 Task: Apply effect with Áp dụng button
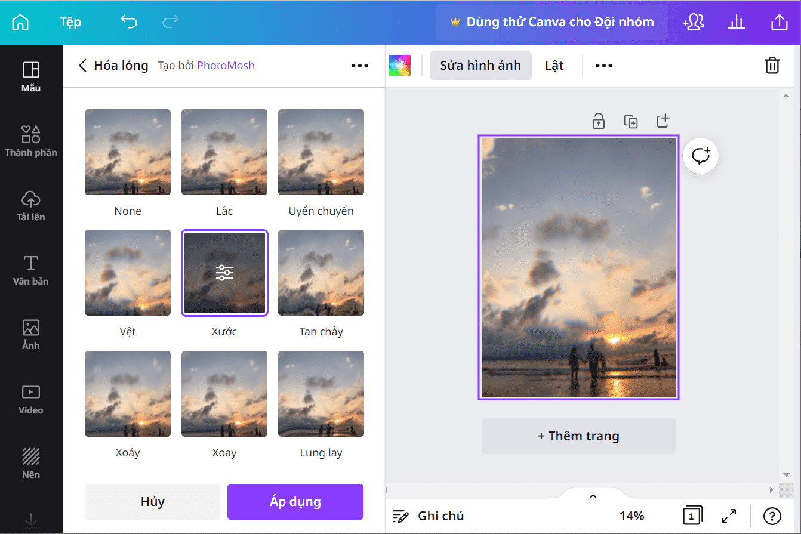point(295,502)
